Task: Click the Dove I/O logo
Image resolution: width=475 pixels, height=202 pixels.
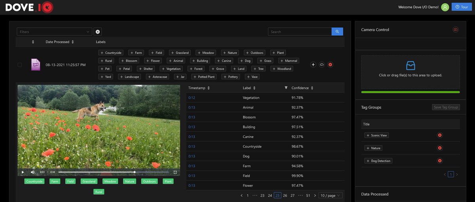Action: coord(29,7)
